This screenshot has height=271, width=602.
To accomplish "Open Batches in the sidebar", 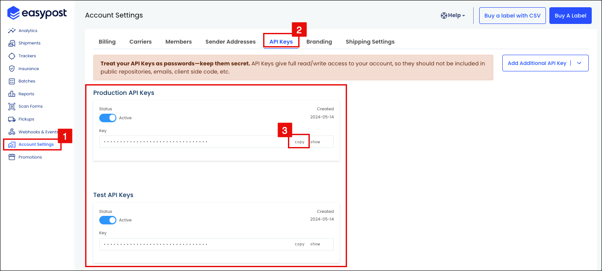I will [27, 81].
